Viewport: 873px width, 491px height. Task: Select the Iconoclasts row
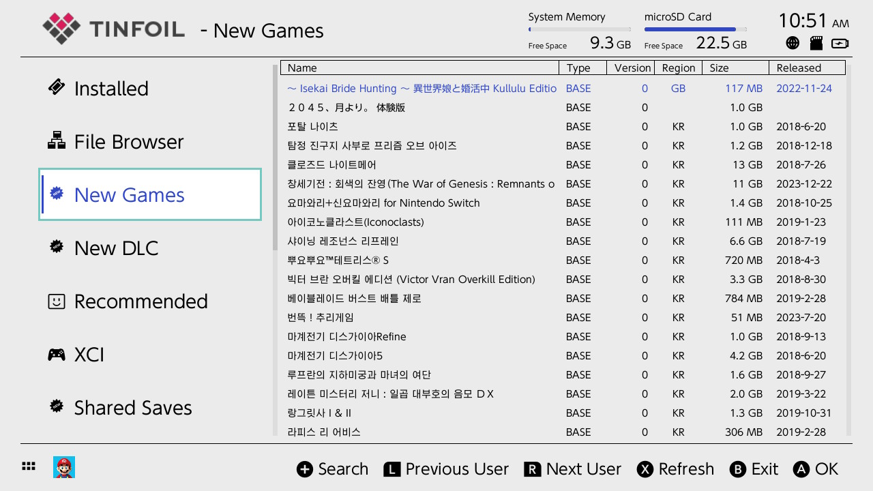tap(563, 222)
